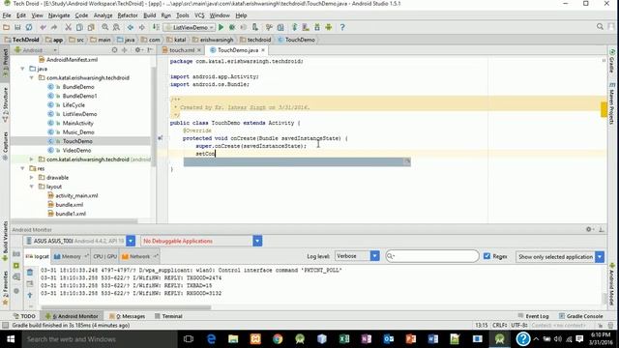This screenshot has height=348, width=619.
Task: Open the Build menu
Action: point(150,15)
